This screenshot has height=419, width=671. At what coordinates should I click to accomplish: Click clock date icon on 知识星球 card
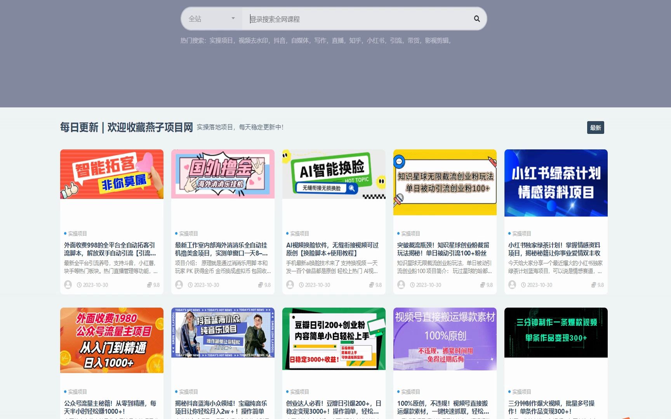[412, 285]
